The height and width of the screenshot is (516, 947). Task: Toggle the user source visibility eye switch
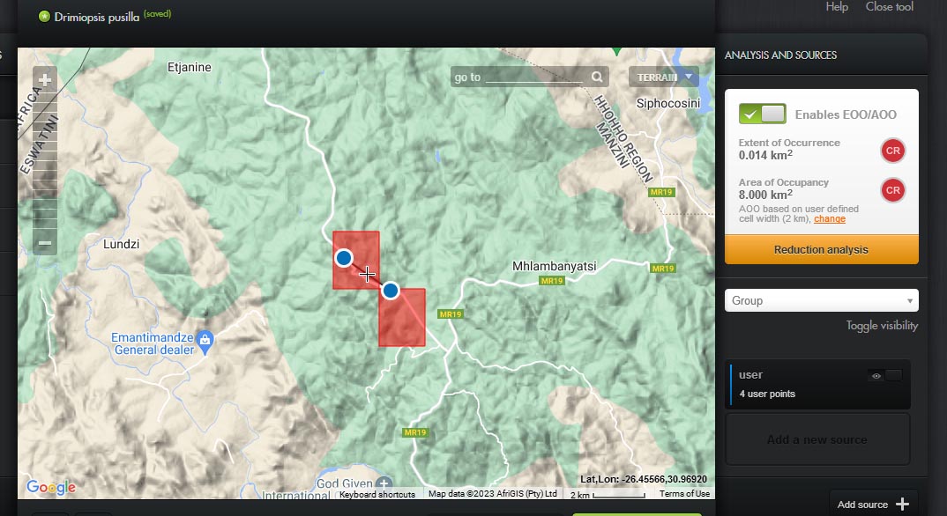pos(885,376)
